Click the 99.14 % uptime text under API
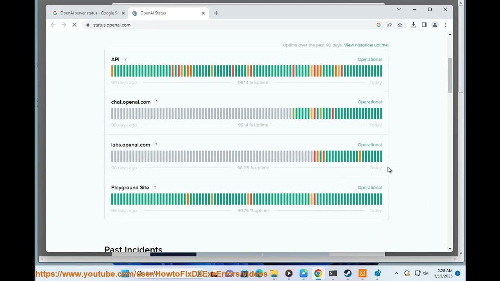Screen dimensions: 500x281 click(253, 82)
